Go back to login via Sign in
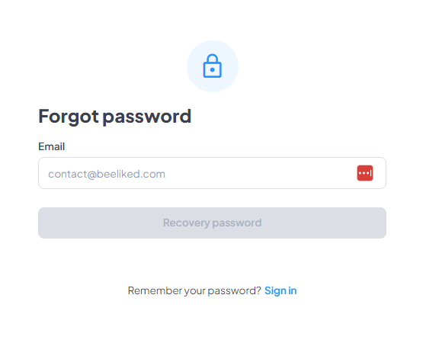 (x=280, y=290)
